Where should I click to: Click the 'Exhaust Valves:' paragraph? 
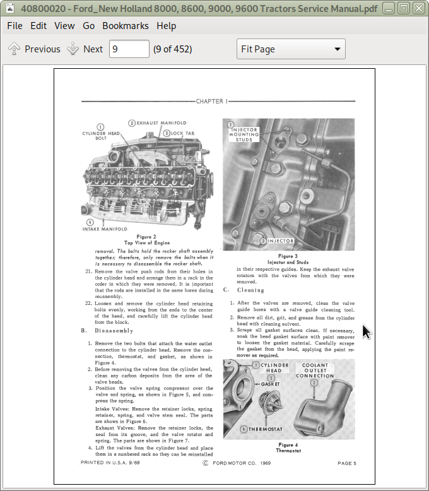(x=154, y=434)
